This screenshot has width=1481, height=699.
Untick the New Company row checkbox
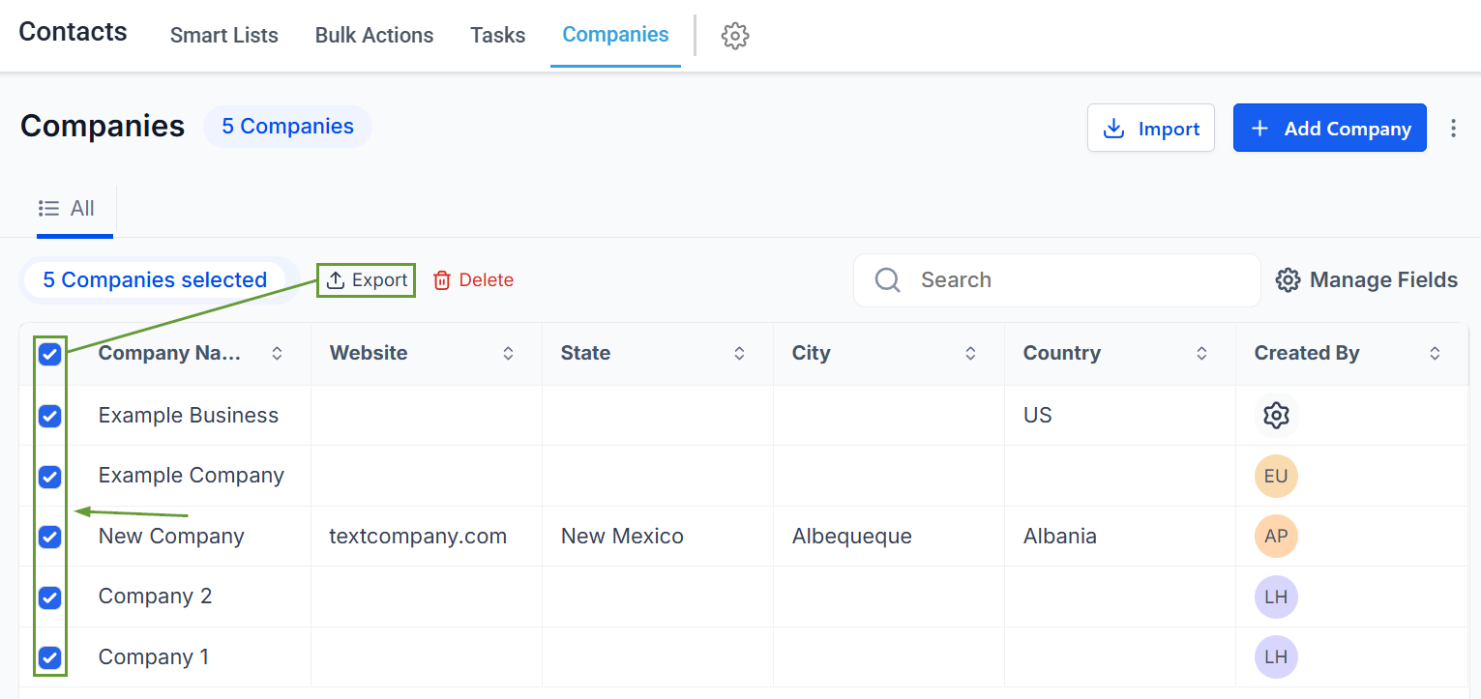click(x=50, y=537)
